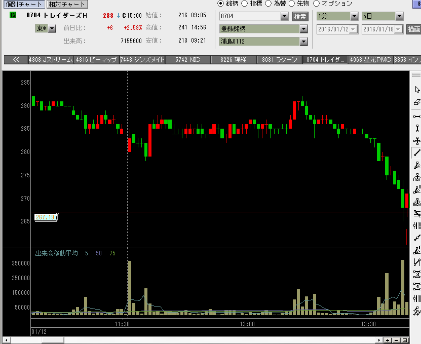The image size is (421, 344).
Task: Open the 7448 ジンズメイト stock tab
Action: pyautogui.click(x=142, y=60)
